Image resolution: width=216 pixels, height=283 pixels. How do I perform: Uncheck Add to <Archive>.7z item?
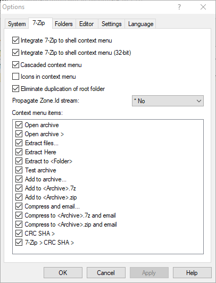19,188
